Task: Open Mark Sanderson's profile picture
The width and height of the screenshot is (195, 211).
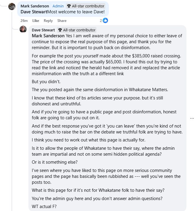Action: point(12,7)
